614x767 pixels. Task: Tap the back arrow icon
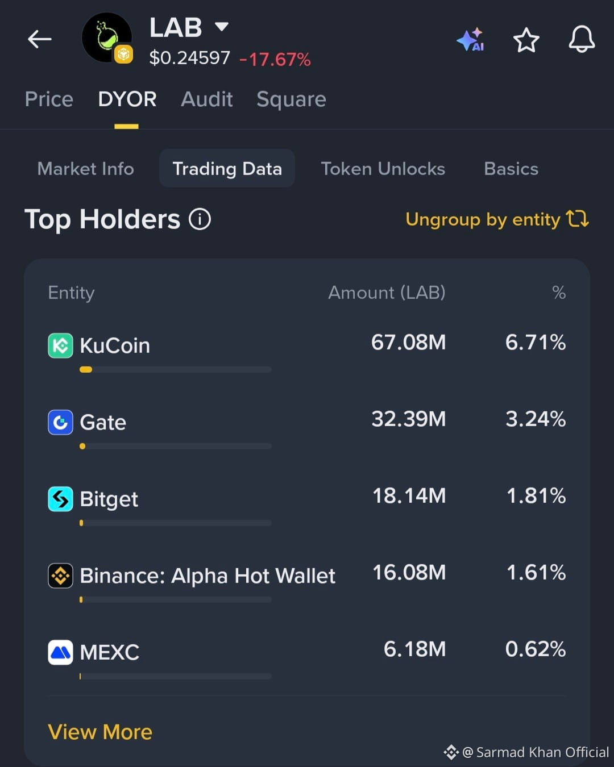pos(40,39)
